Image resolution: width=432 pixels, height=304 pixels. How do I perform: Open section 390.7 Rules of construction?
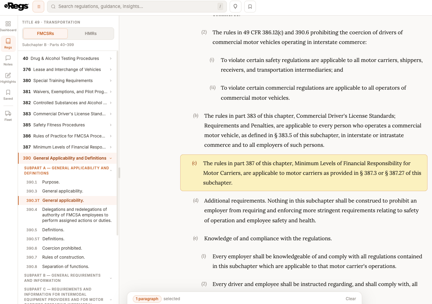(67, 257)
